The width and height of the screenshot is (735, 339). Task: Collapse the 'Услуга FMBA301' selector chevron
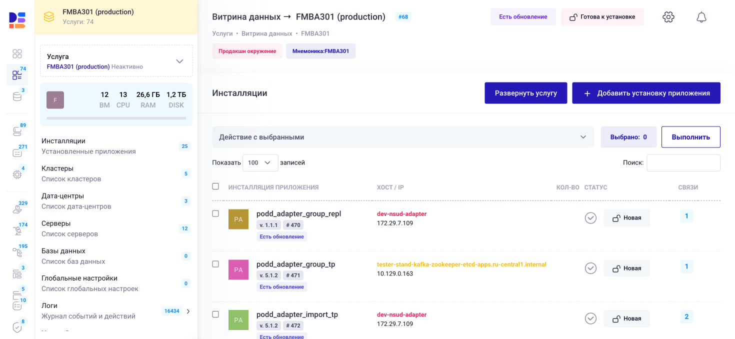pyautogui.click(x=179, y=60)
